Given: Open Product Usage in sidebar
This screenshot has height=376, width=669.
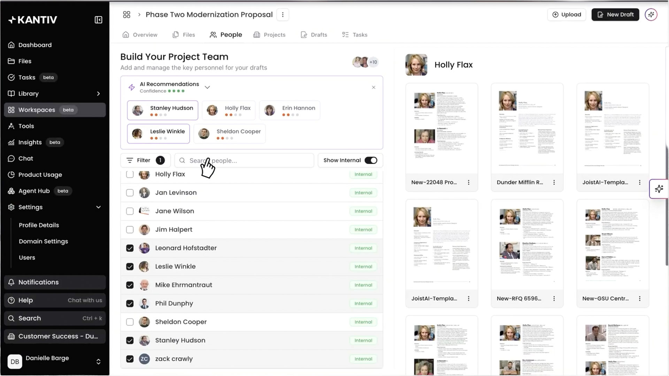Looking at the screenshot, I should pyautogui.click(x=55, y=175).
